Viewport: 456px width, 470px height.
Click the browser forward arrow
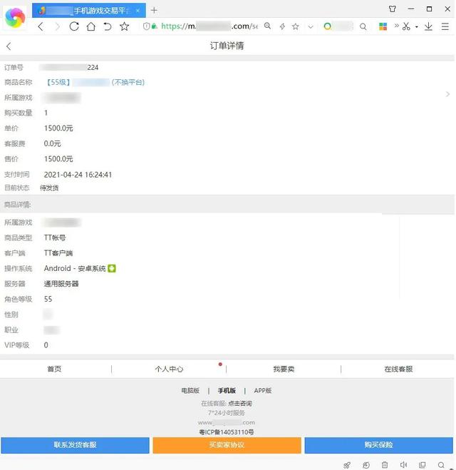(57, 26)
